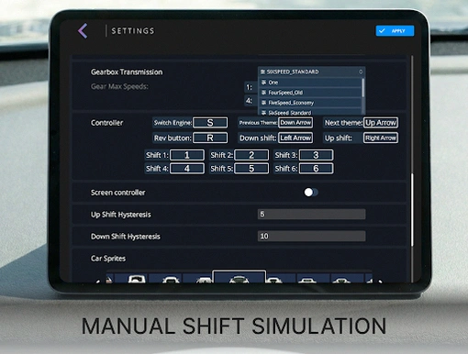Set the Shift 3 key binding

click(x=316, y=155)
